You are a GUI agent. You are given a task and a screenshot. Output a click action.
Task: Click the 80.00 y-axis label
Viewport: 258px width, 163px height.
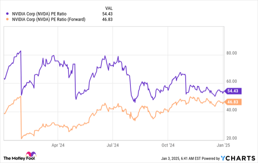[x=232, y=53]
